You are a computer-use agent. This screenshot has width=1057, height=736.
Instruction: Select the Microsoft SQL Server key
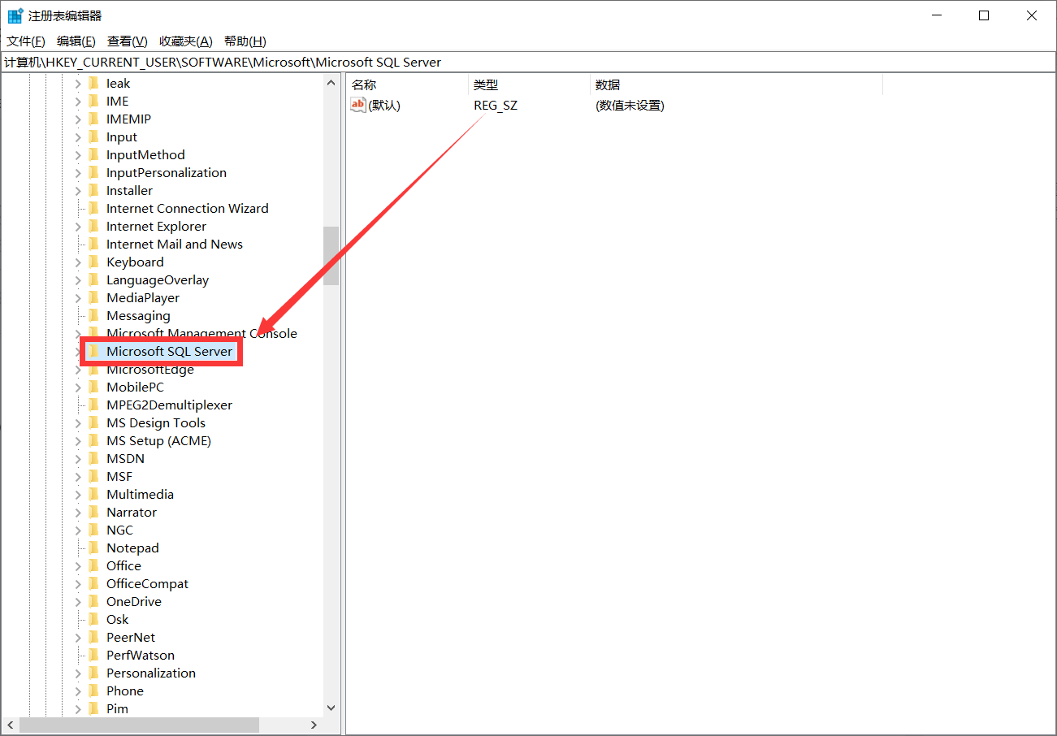coord(170,351)
